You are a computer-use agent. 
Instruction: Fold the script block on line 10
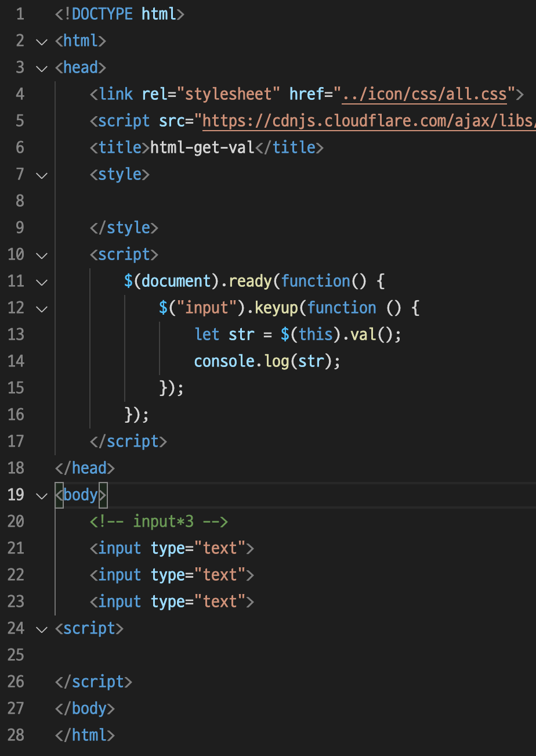pyautogui.click(x=41, y=255)
